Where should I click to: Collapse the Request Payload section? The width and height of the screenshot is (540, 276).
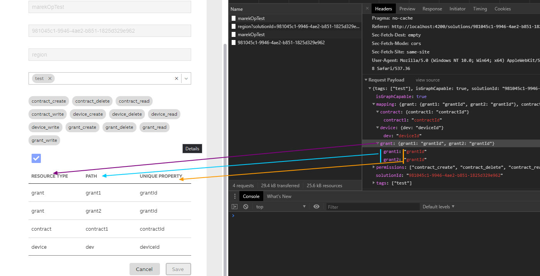coord(366,80)
